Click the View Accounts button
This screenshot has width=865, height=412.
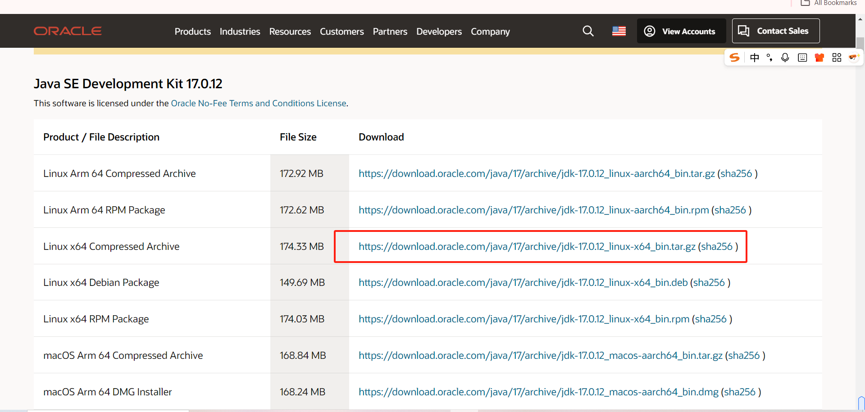(x=681, y=31)
